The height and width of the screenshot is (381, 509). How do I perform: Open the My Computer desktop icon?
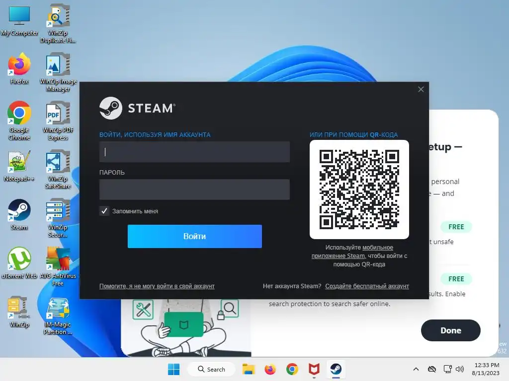coord(19,20)
